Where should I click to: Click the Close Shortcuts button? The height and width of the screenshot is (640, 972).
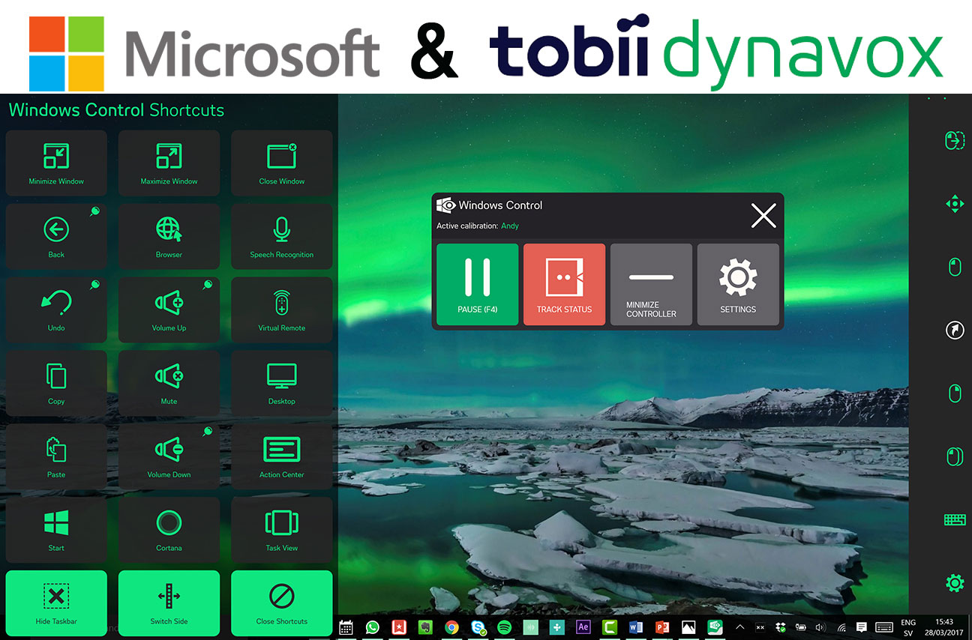click(x=282, y=603)
